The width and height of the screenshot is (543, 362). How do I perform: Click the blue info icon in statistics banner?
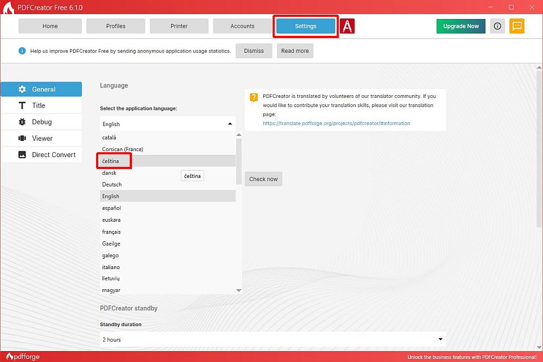pos(22,51)
